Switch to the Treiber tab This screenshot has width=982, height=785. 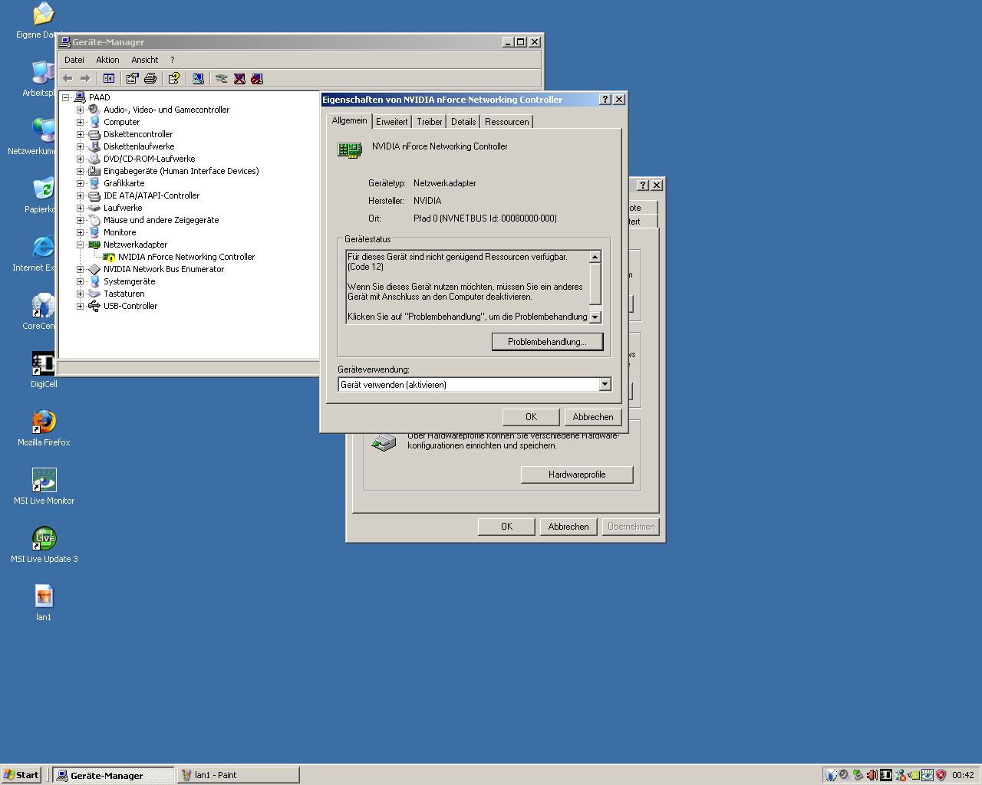(430, 122)
